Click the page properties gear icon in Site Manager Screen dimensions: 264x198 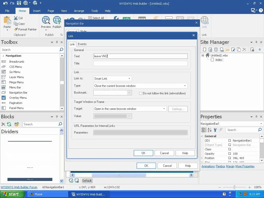(252, 49)
